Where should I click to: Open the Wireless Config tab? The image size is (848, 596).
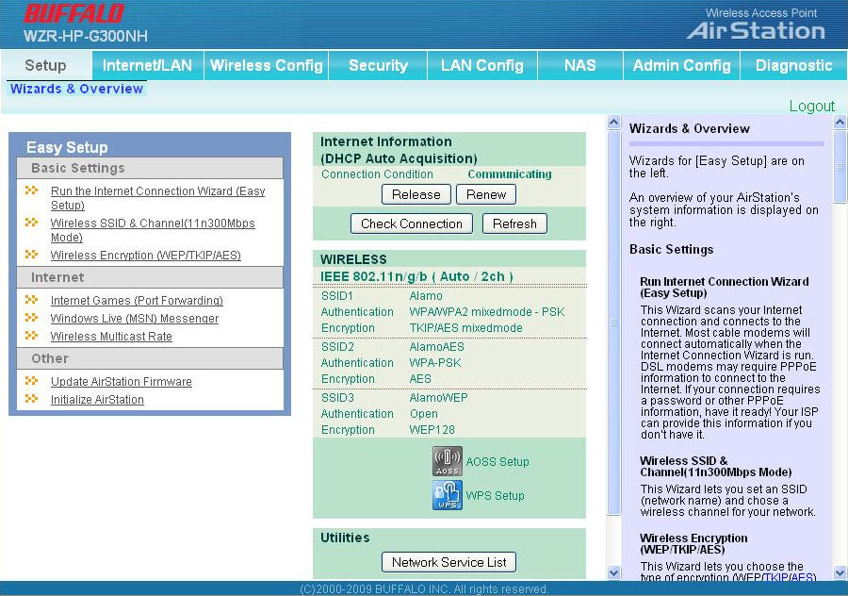pos(266,65)
